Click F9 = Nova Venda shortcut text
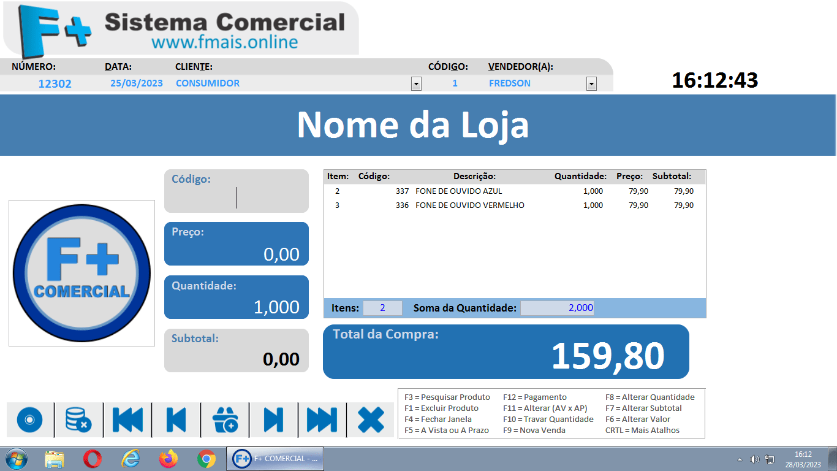This screenshot has width=837, height=471. 534,431
